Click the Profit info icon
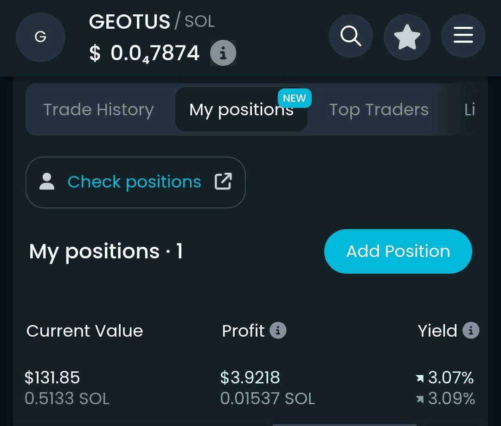The width and height of the screenshot is (501, 426). pyautogui.click(x=278, y=330)
